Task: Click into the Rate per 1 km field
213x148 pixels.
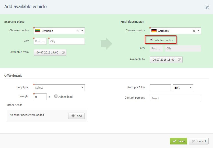Action: 160,88
